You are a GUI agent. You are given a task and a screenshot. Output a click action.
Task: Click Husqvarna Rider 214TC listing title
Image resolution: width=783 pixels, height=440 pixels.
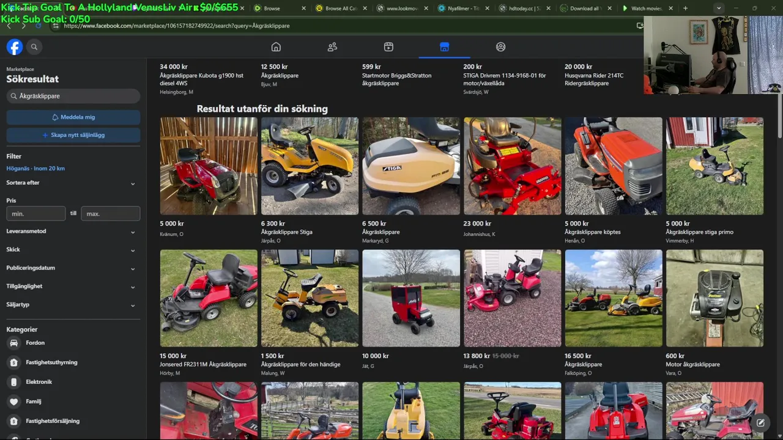click(x=594, y=79)
